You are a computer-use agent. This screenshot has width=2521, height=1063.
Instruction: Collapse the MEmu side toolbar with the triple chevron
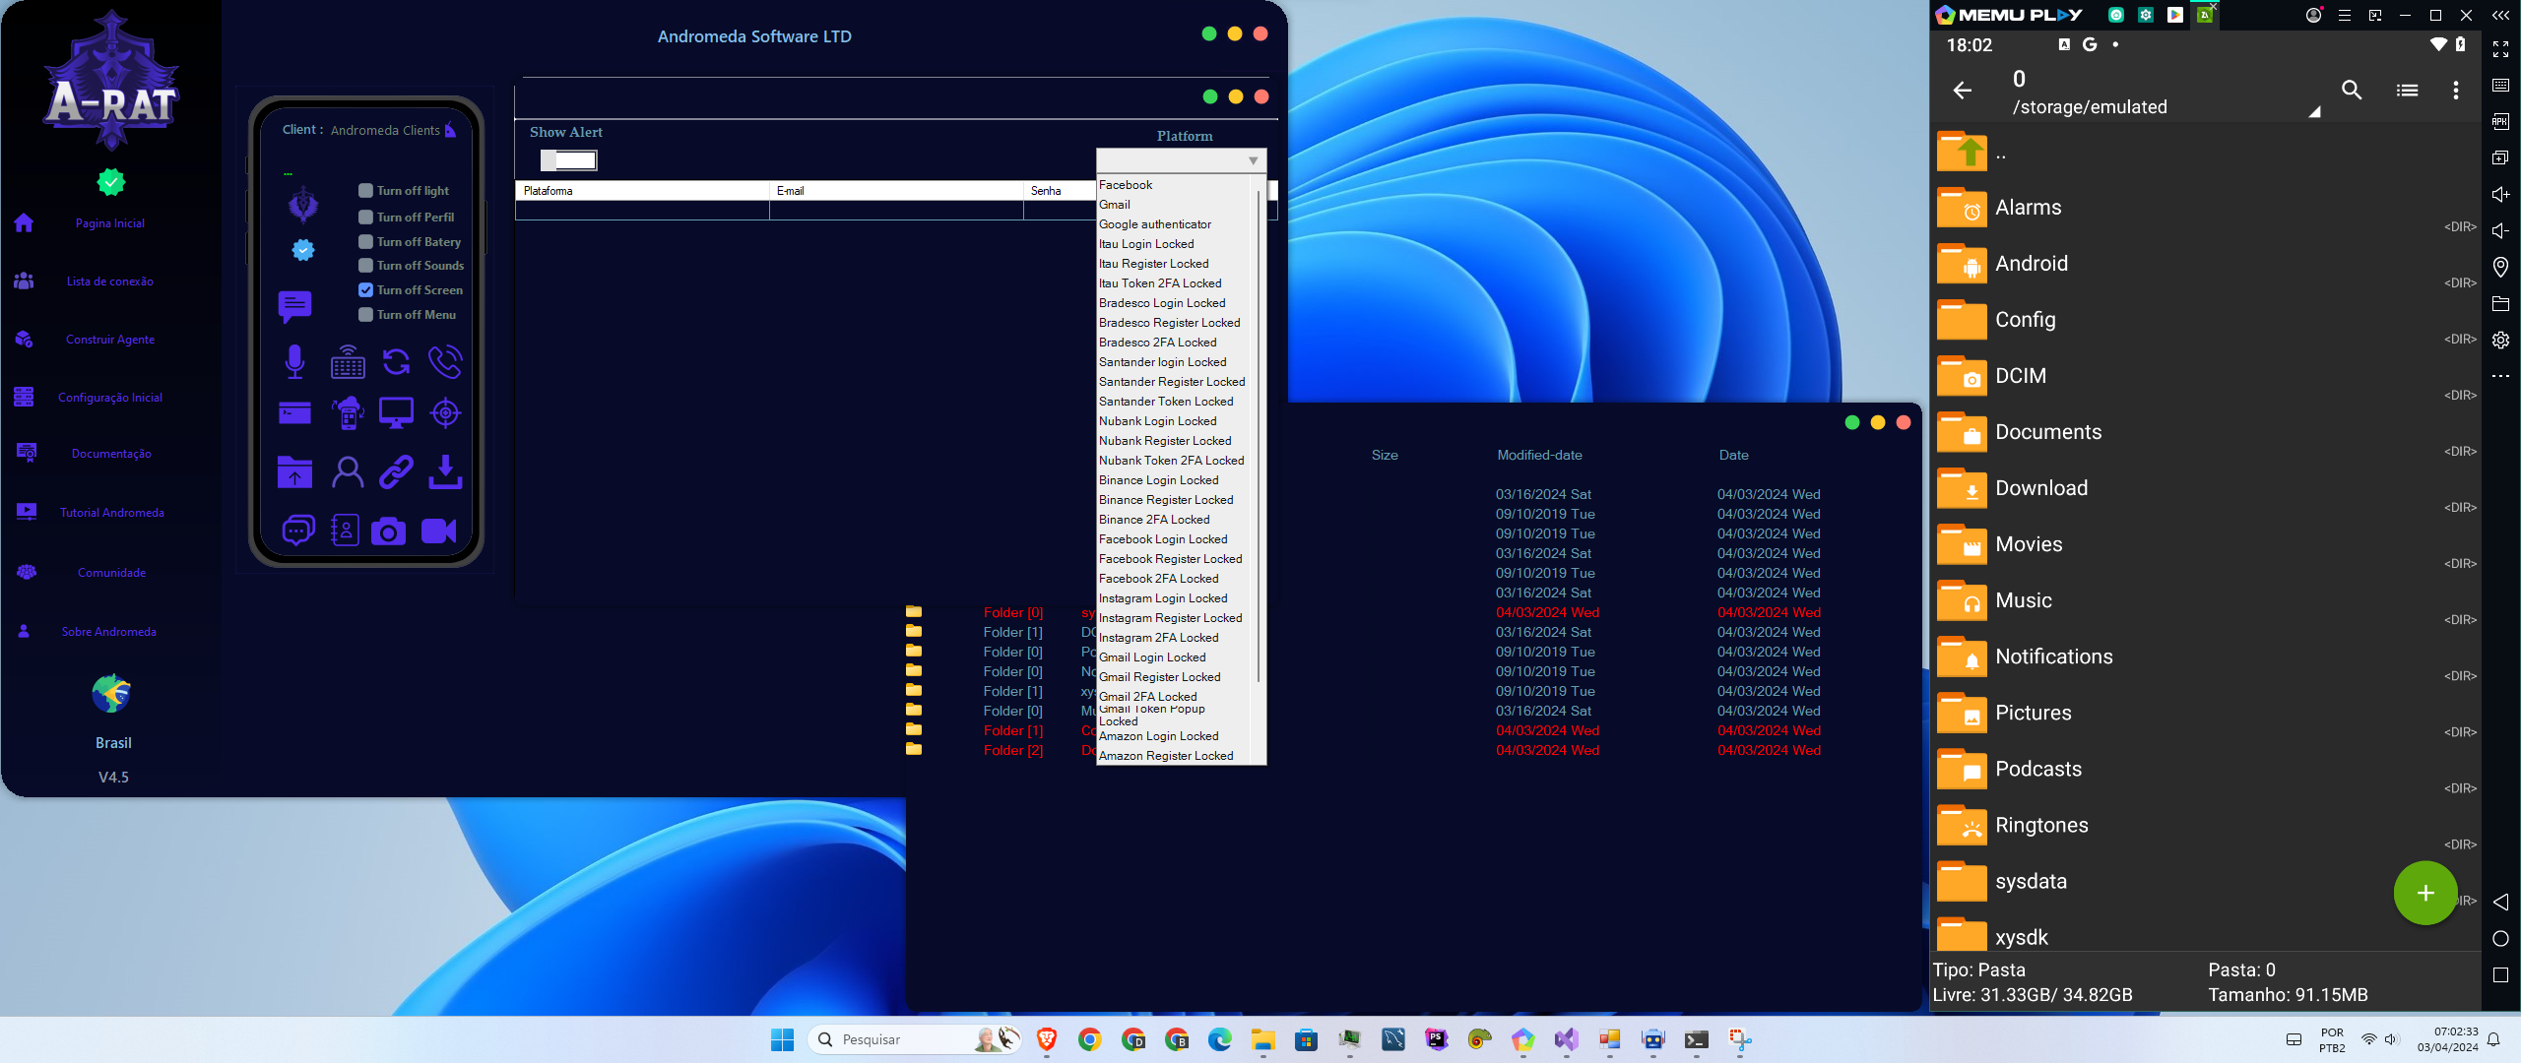tap(2500, 15)
